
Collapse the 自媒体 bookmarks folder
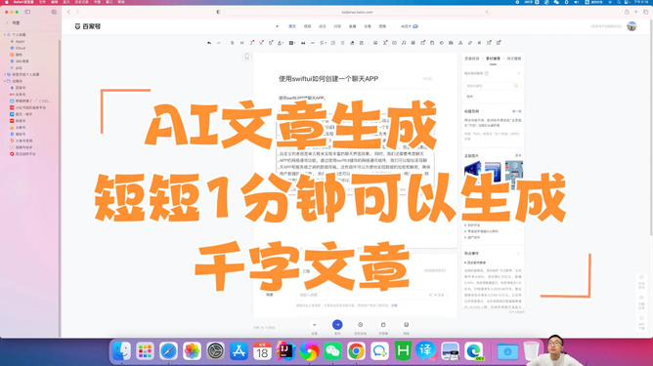5,81
